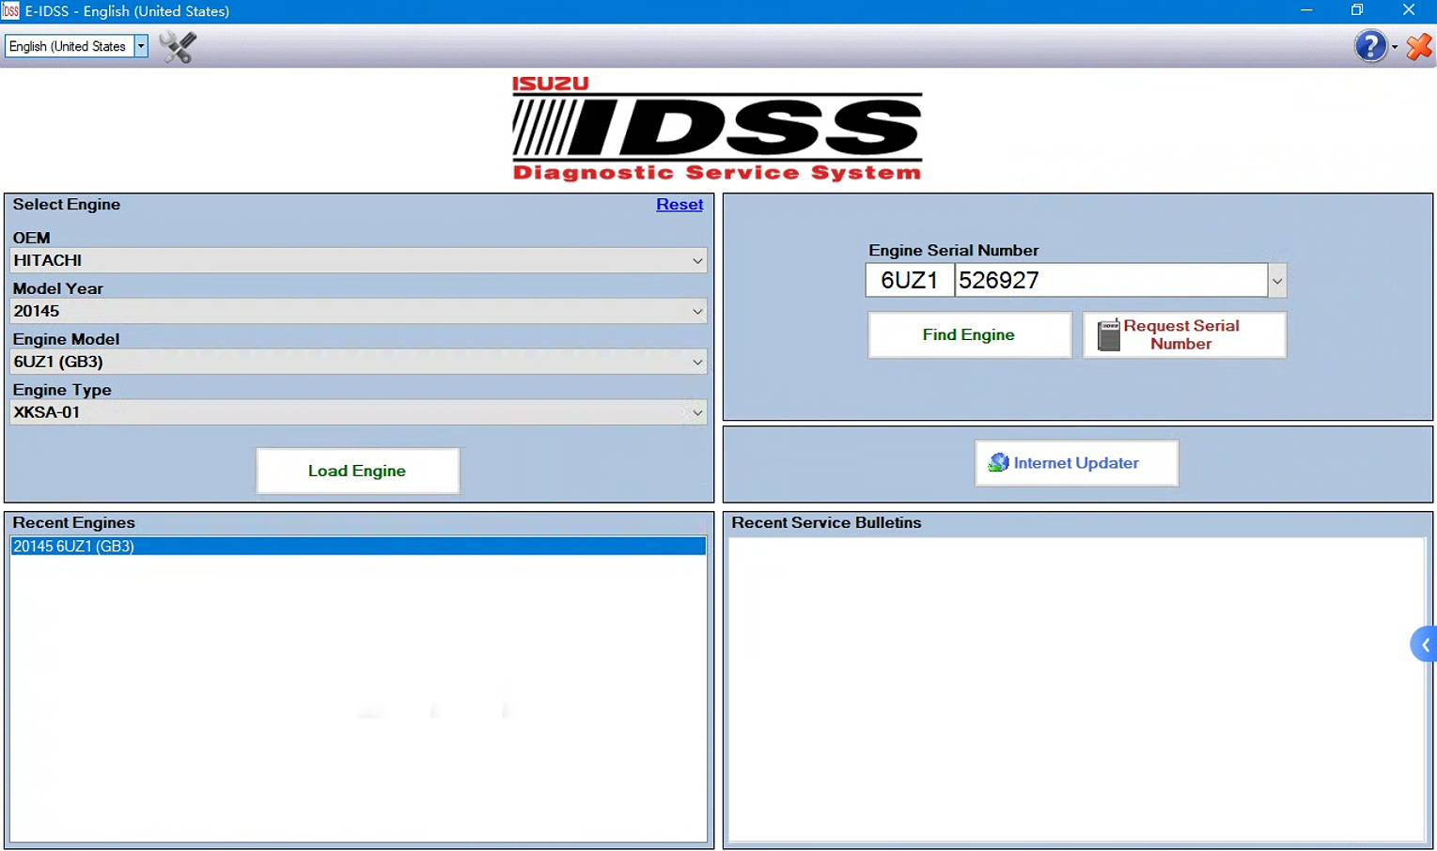Click the globe icon on Internet Updater
Image resolution: width=1437 pixels, height=851 pixels.
(x=998, y=462)
